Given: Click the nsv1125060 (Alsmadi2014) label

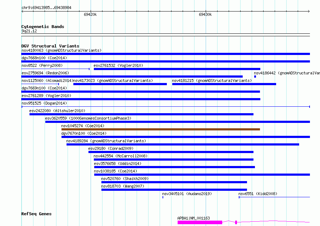Looking at the screenshot, I should coord(47,80).
